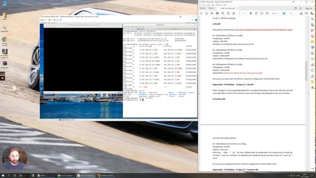Zoom in with the plus circle icon

[267, 13]
